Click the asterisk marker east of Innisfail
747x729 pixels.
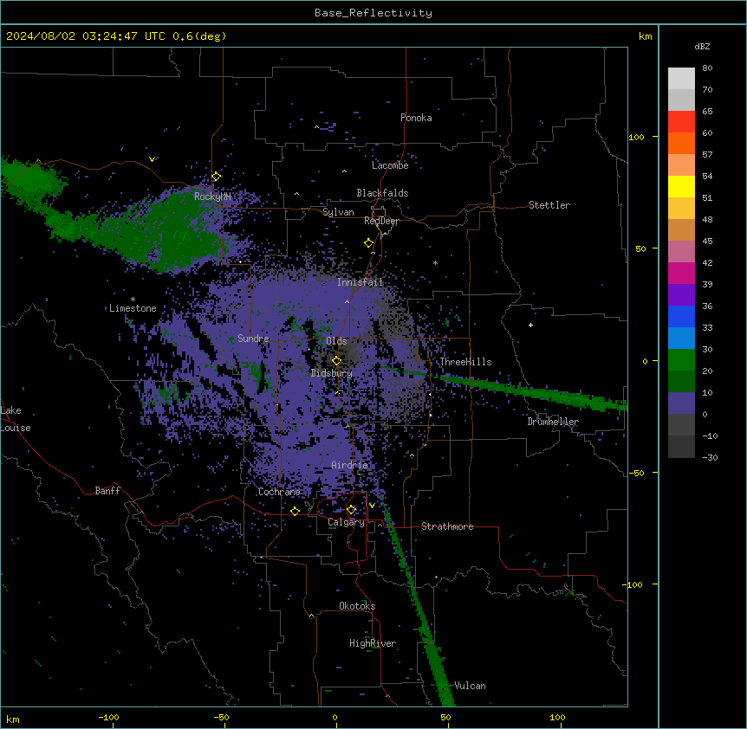(x=435, y=262)
